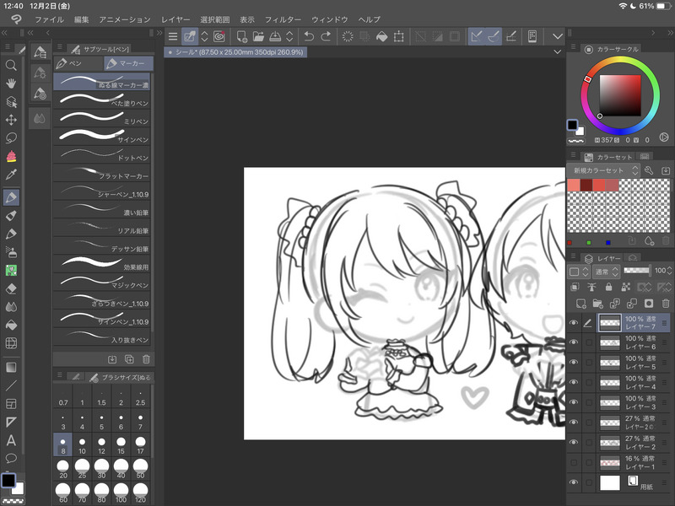675x506 pixels.
Task: Delete sub tool with trash icon
Action: 146,359
